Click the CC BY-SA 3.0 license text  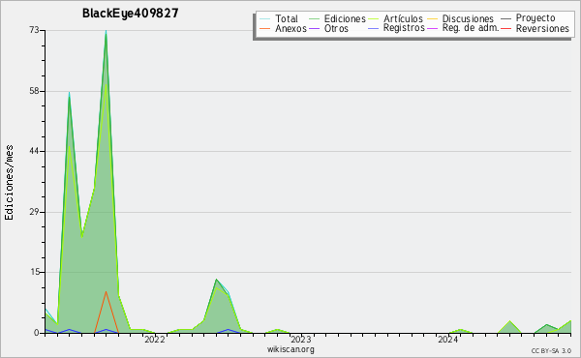[551, 350]
